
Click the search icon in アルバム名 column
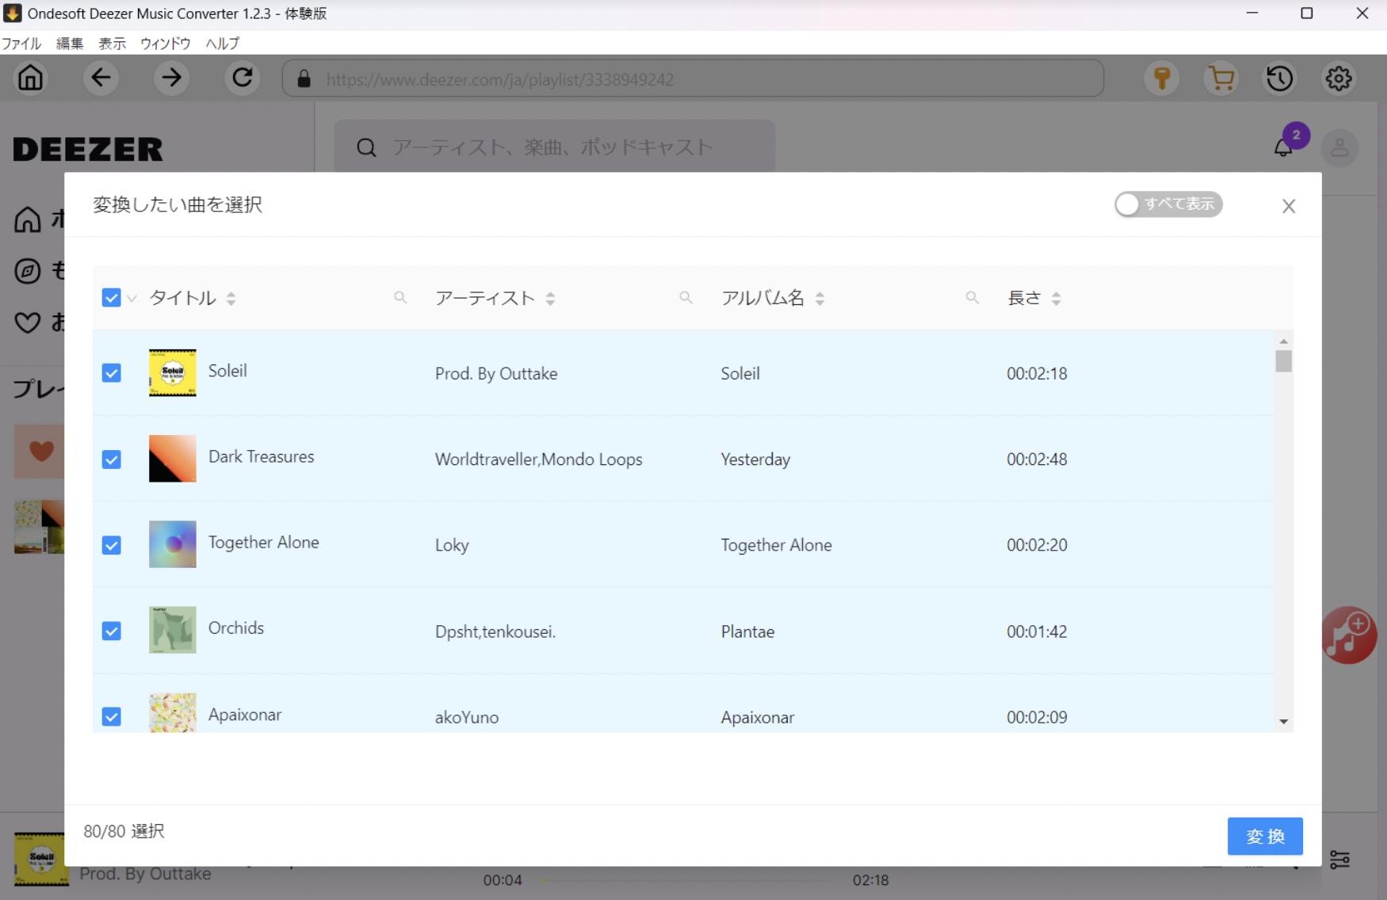click(x=972, y=298)
